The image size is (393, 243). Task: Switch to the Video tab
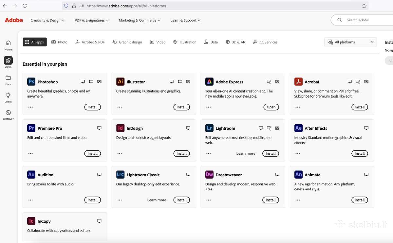click(x=158, y=42)
